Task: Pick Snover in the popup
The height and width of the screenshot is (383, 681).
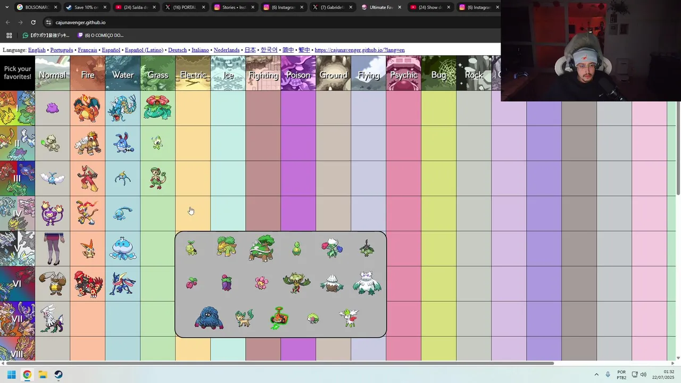Action: click(332, 284)
